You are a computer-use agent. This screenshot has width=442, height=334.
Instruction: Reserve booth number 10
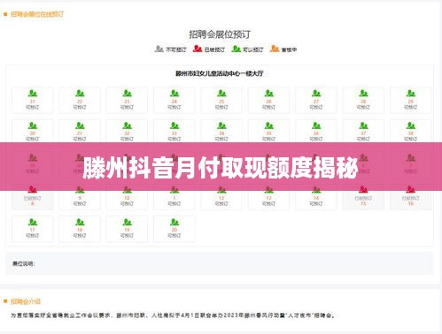[x=127, y=197]
